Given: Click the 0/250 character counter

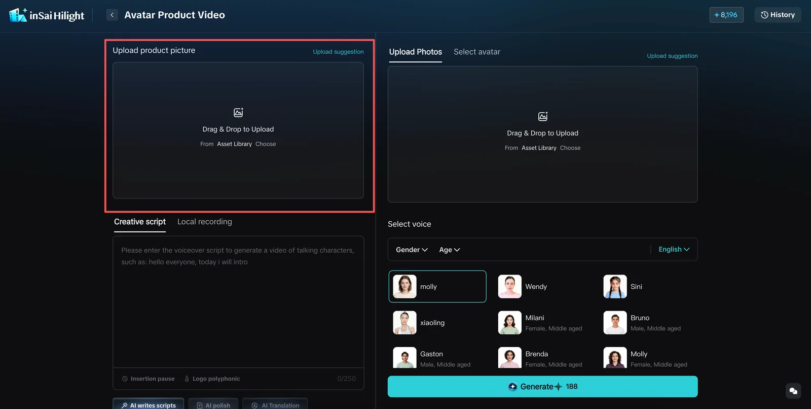Looking at the screenshot, I should click(346, 379).
